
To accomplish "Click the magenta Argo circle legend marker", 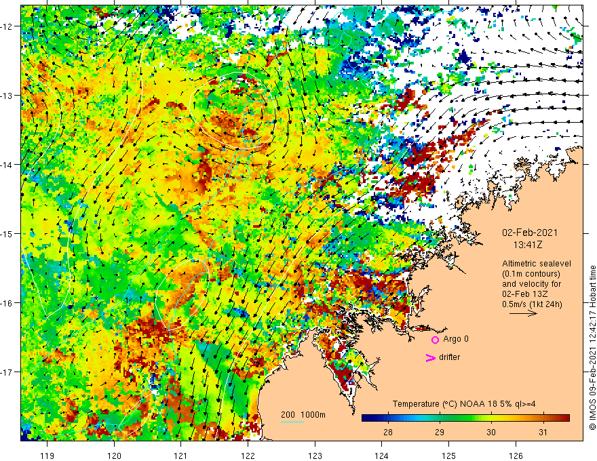I will pos(435,340).
